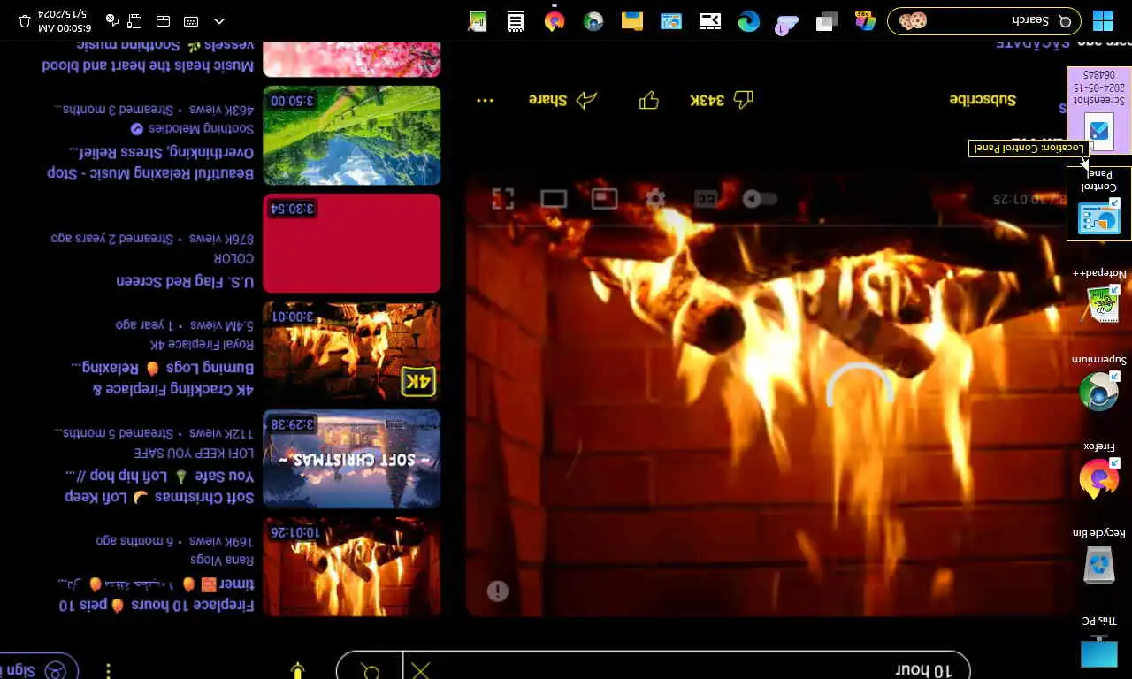Open the video settings gear
1132x679 pixels.
point(655,199)
